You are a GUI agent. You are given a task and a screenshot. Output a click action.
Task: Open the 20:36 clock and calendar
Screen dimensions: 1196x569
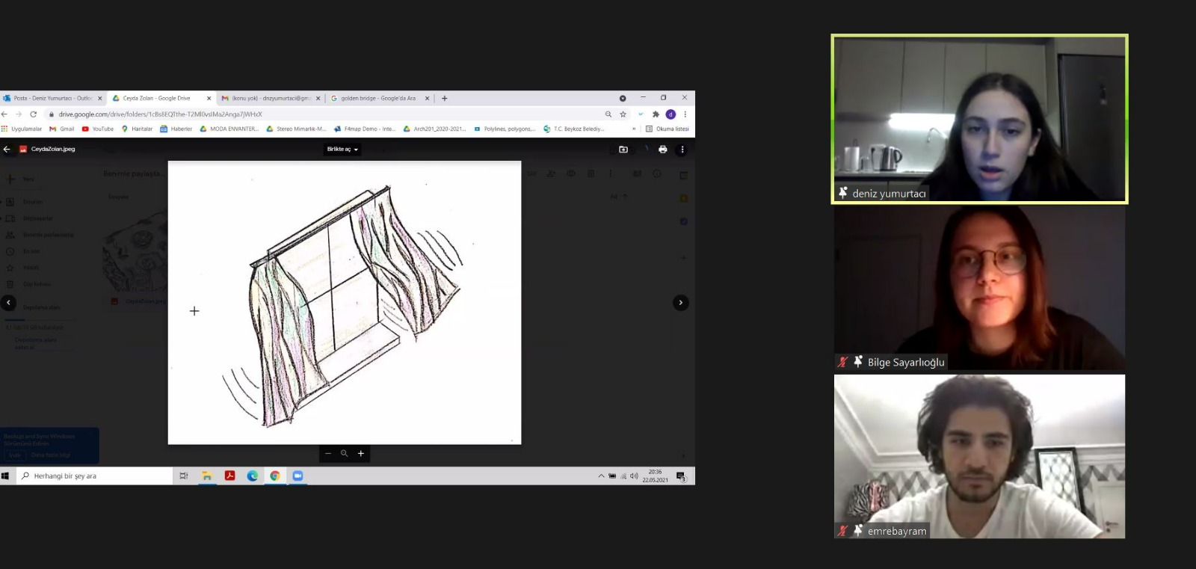pyautogui.click(x=656, y=476)
